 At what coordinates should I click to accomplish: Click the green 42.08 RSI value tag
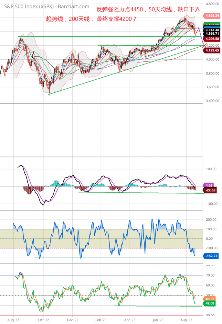(x=209, y=304)
